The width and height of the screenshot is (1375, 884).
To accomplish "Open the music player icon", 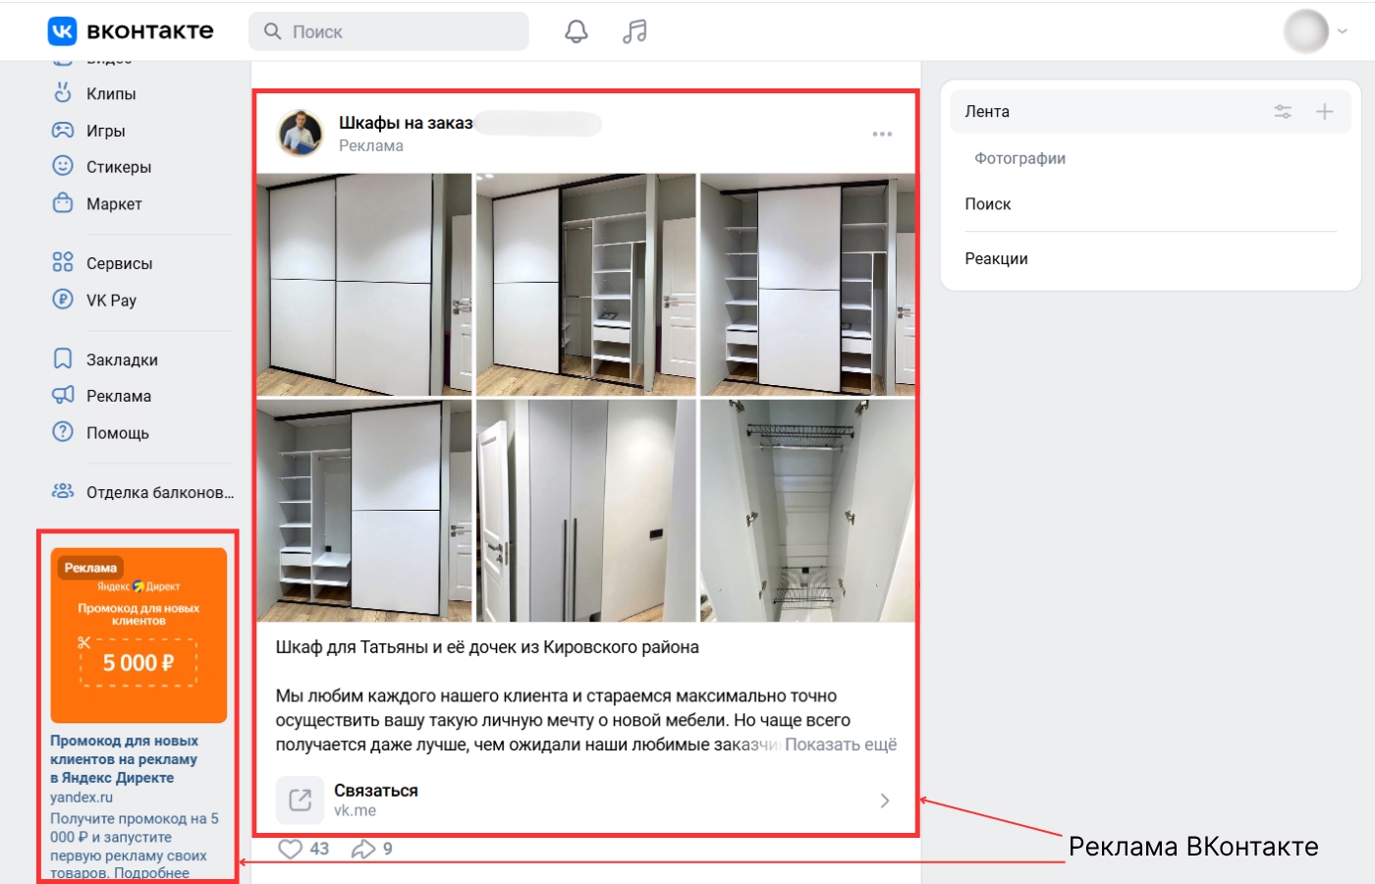I will (x=634, y=31).
